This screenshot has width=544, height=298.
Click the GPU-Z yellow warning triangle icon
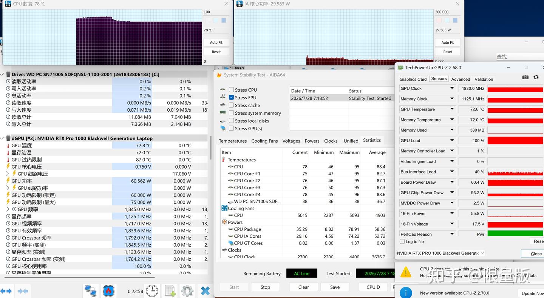pyautogui.click(x=406, y=272)
